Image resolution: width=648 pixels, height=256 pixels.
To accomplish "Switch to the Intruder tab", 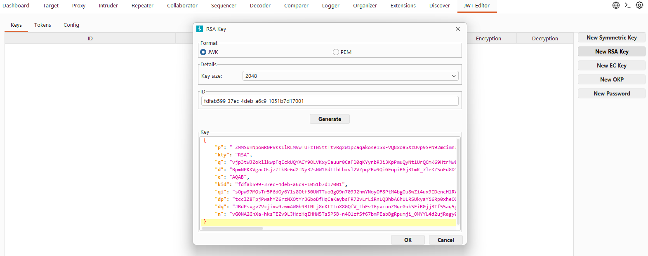I will coord(108,6).
